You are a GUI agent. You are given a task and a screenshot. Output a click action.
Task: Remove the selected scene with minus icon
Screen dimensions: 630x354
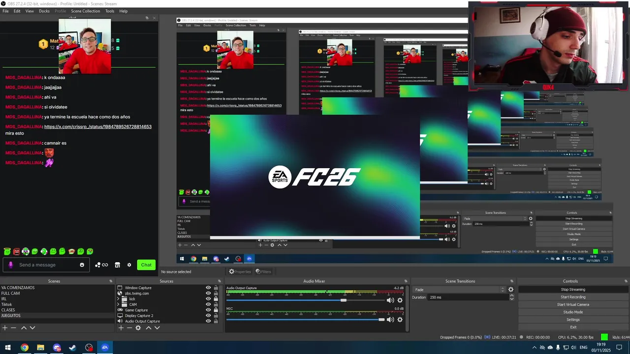[14, 328]
